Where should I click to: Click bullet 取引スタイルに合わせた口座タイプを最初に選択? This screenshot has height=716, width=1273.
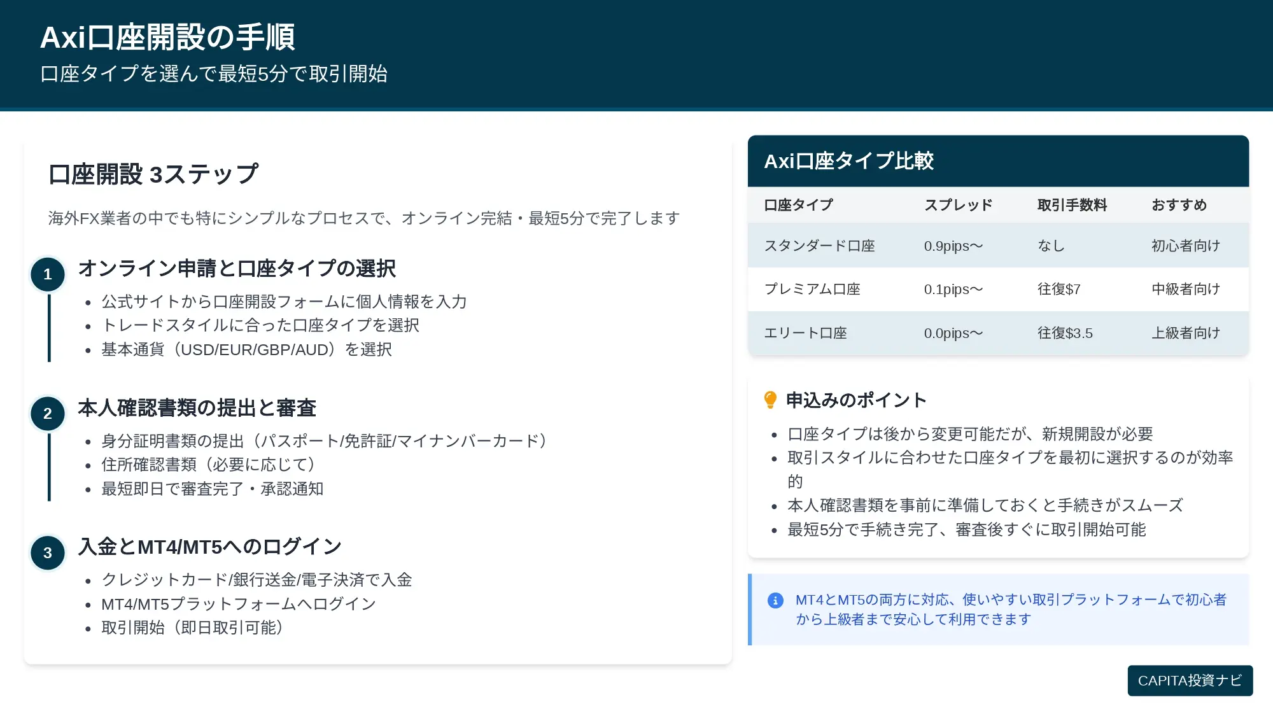pos(1010,469)
